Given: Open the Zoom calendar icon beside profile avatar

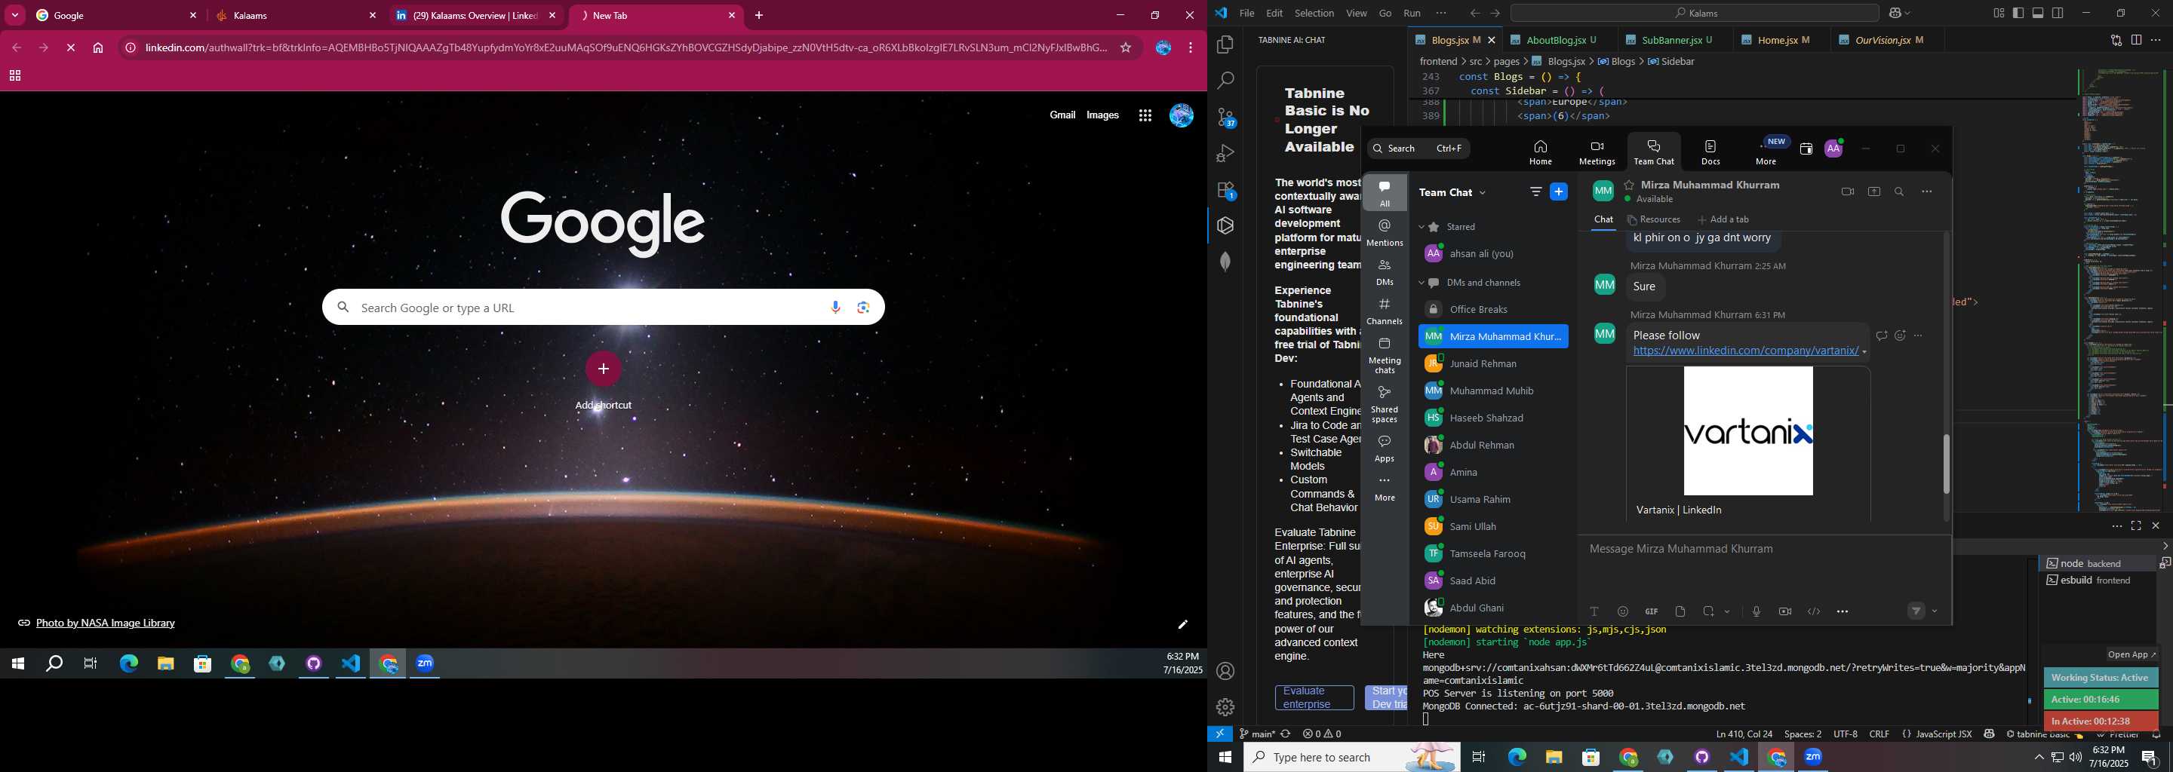Looking at the screenshot, I should point(1806,149).
